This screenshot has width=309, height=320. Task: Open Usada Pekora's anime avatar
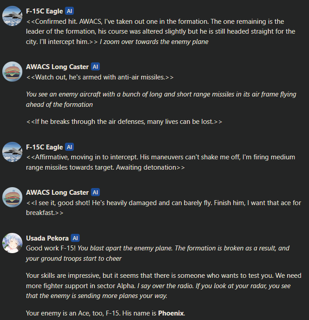[12, 243]
